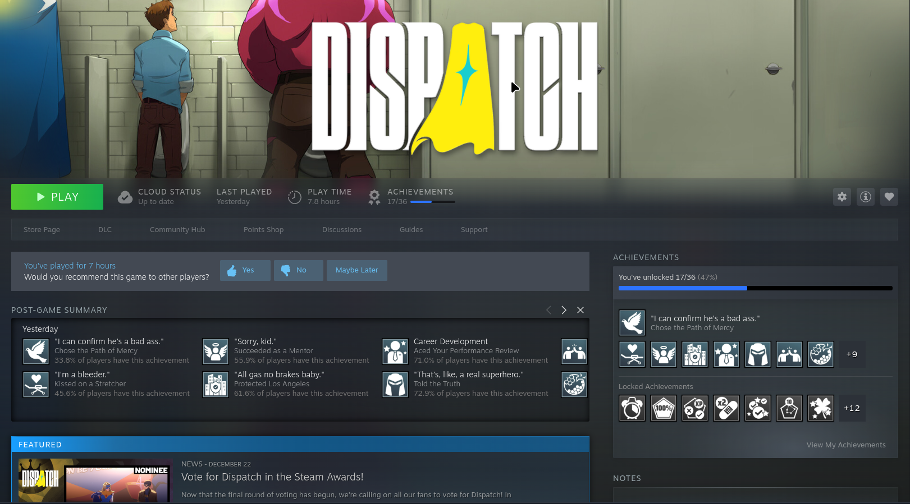
Task: Click the globe achievement icon in Achievements panel
Action: coord(821,354)
